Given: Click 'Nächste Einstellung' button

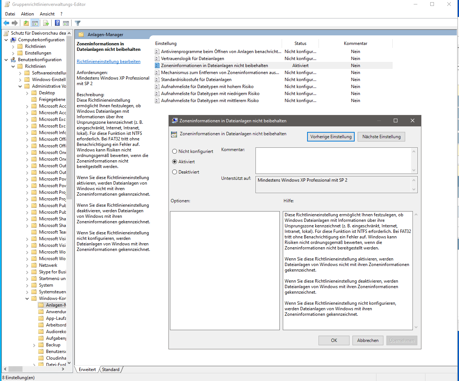Looking at the screenshot, I should pos(381,137).
